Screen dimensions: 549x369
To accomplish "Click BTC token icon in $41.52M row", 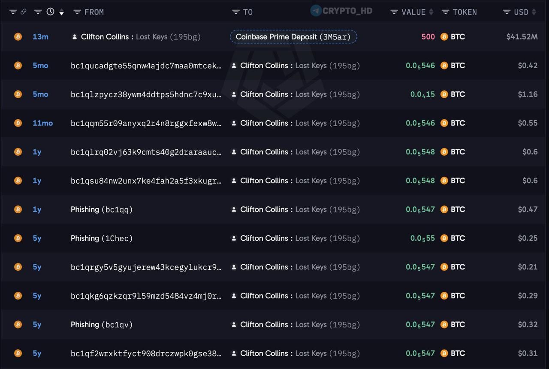I will pos(444,36).
